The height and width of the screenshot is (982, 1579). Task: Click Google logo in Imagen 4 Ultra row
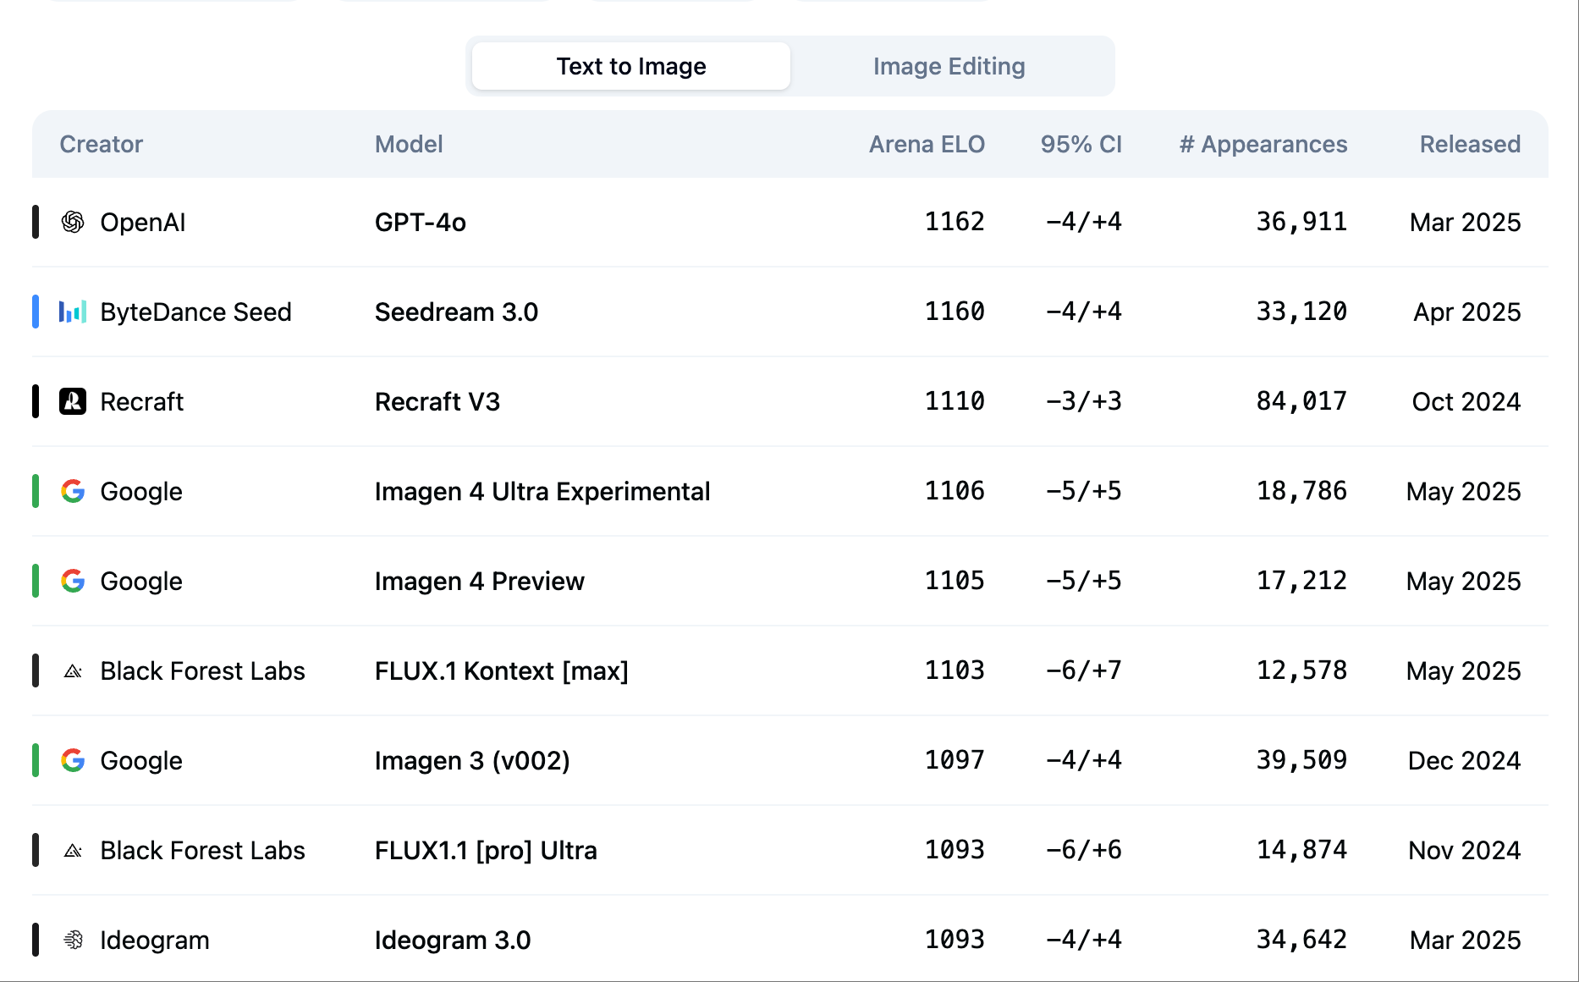[x=73, y=491]
